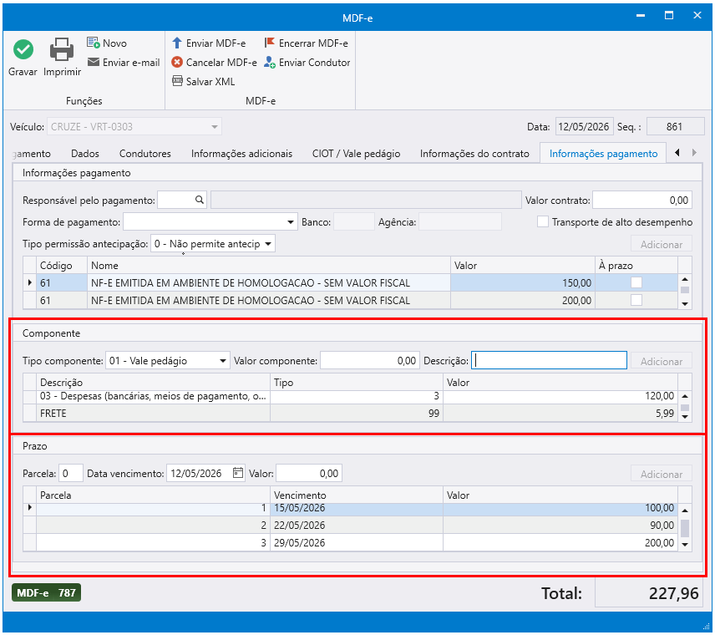Click the Imprimir printer icon
The height and width of the screenshot is (635, 715).
[x=62, y=49]
